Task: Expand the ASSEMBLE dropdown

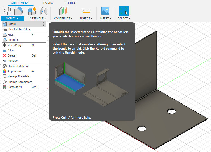Action: [38, 18]
